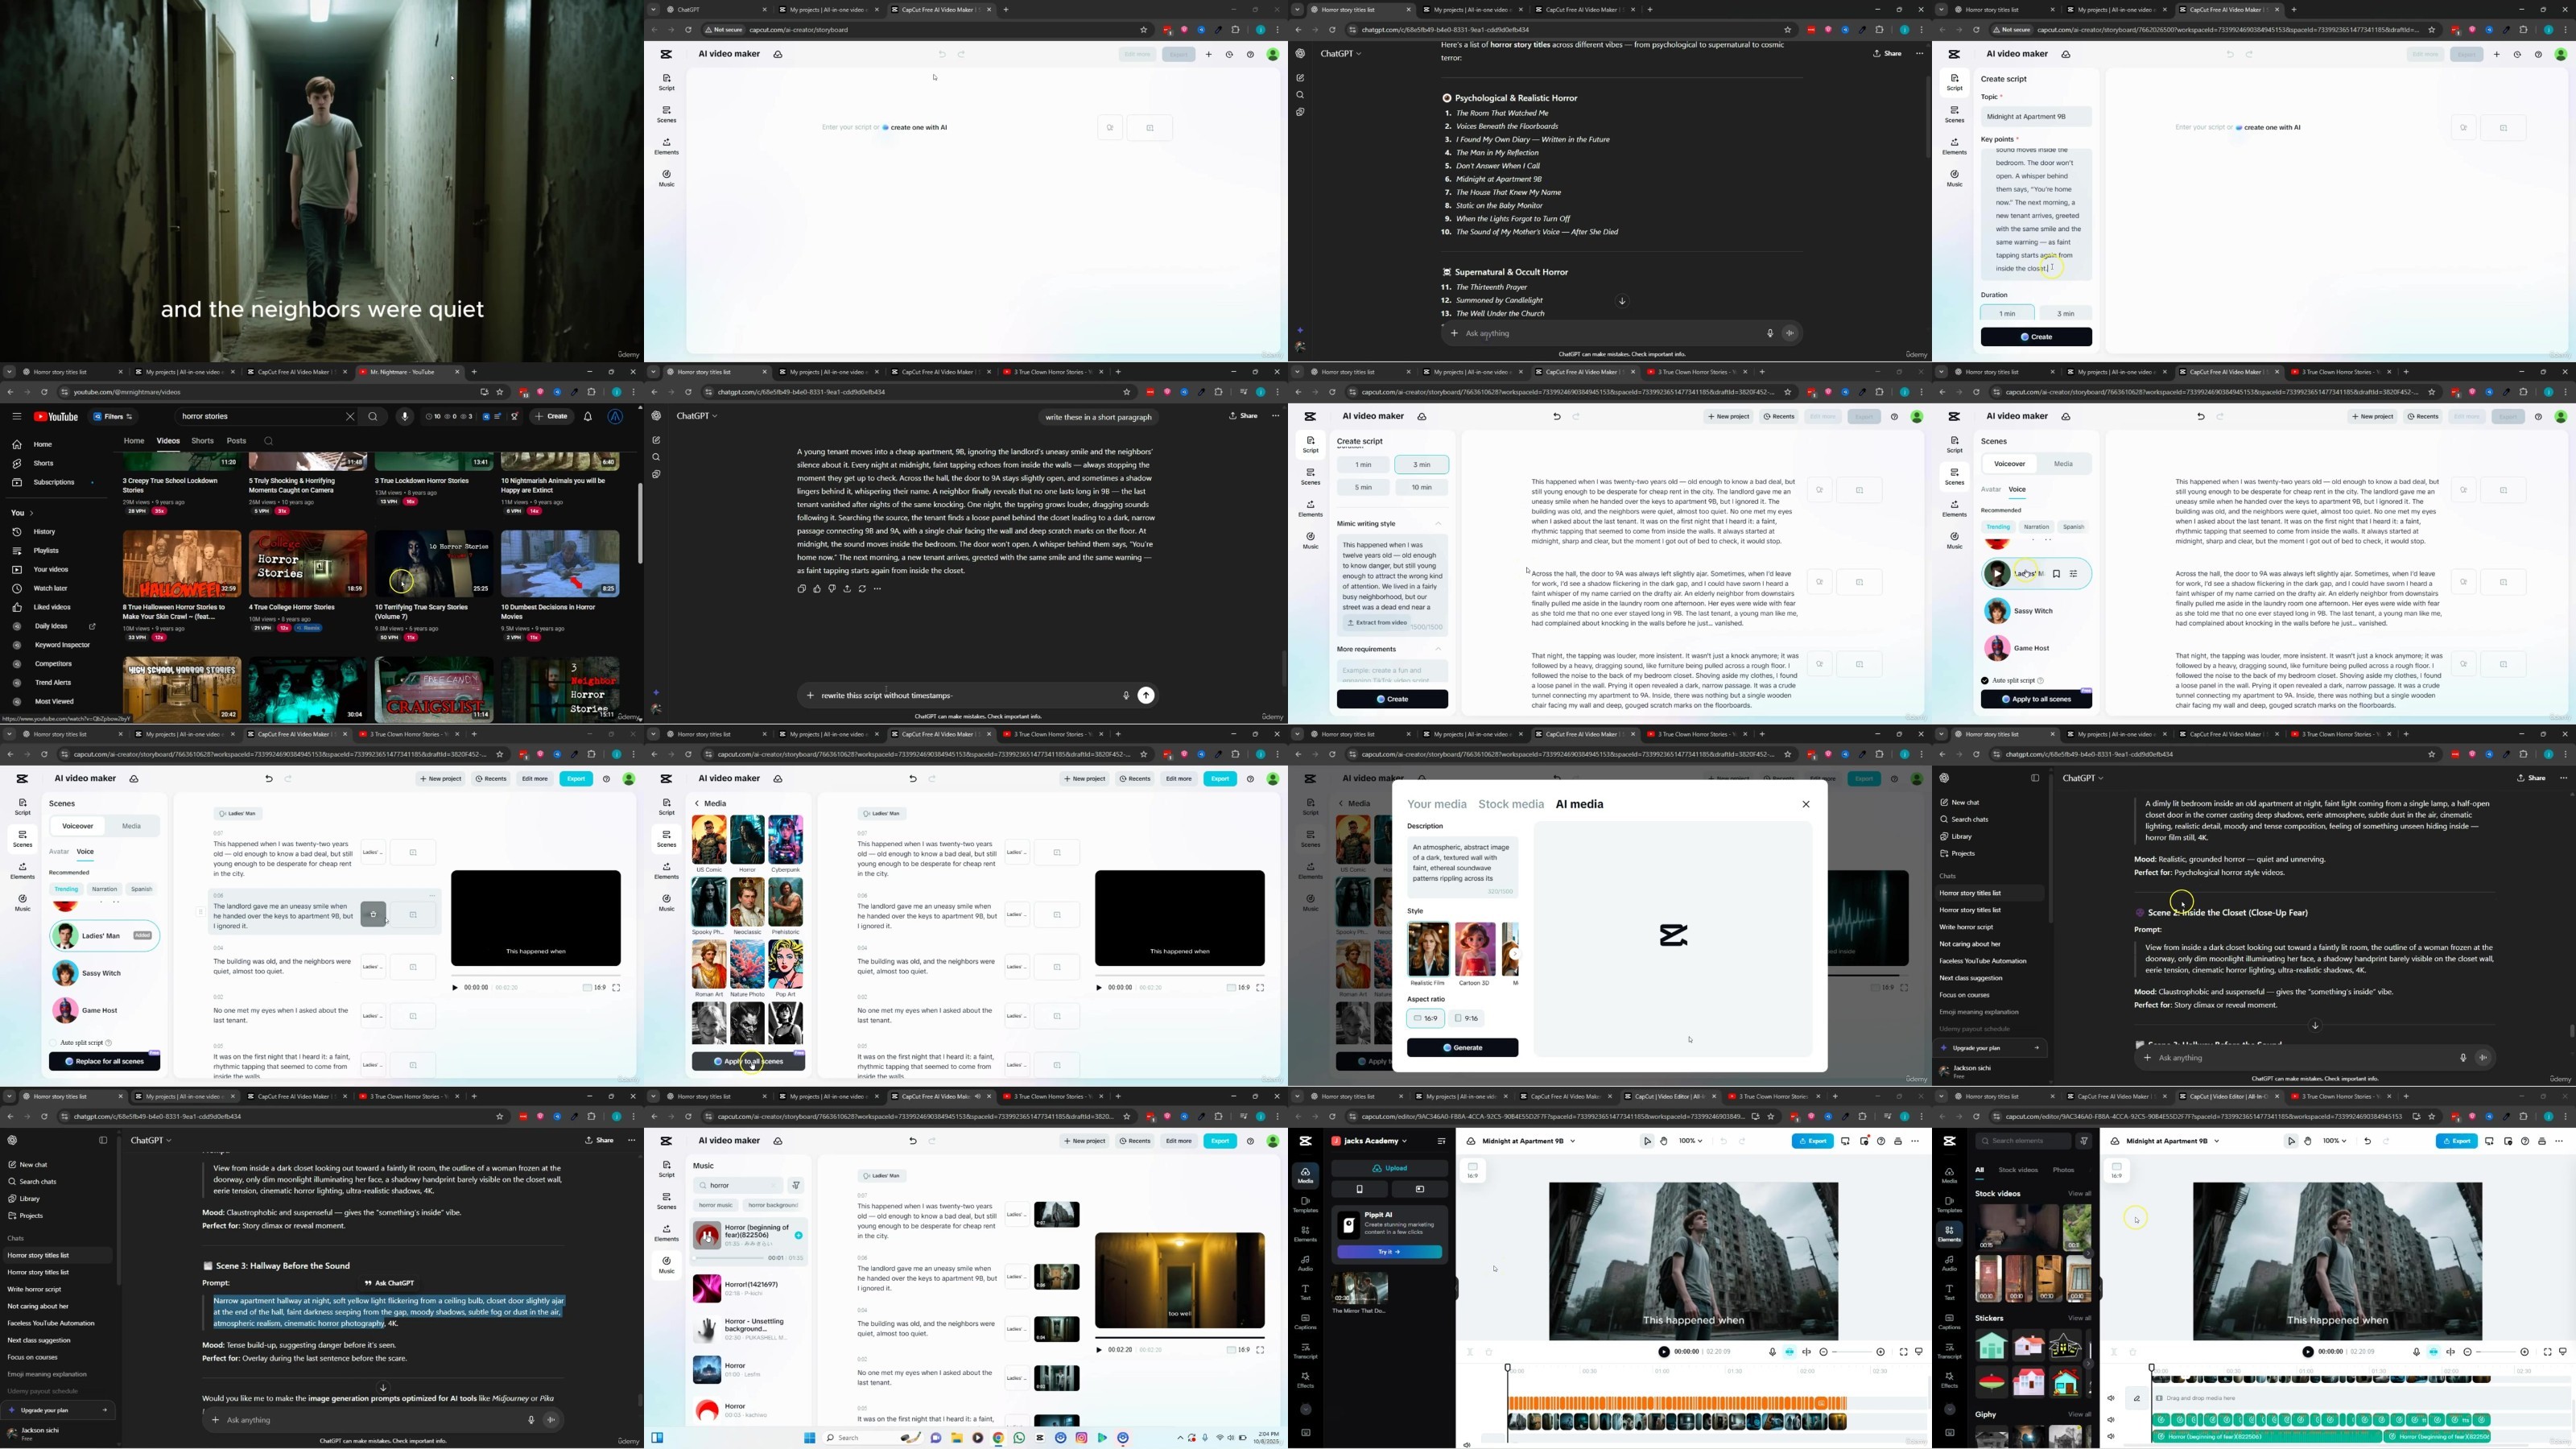This screenshot has height=1449, width=2576.
Task: Click the Ask ChatGPT popup button
Action: (x=389, y=1283)
